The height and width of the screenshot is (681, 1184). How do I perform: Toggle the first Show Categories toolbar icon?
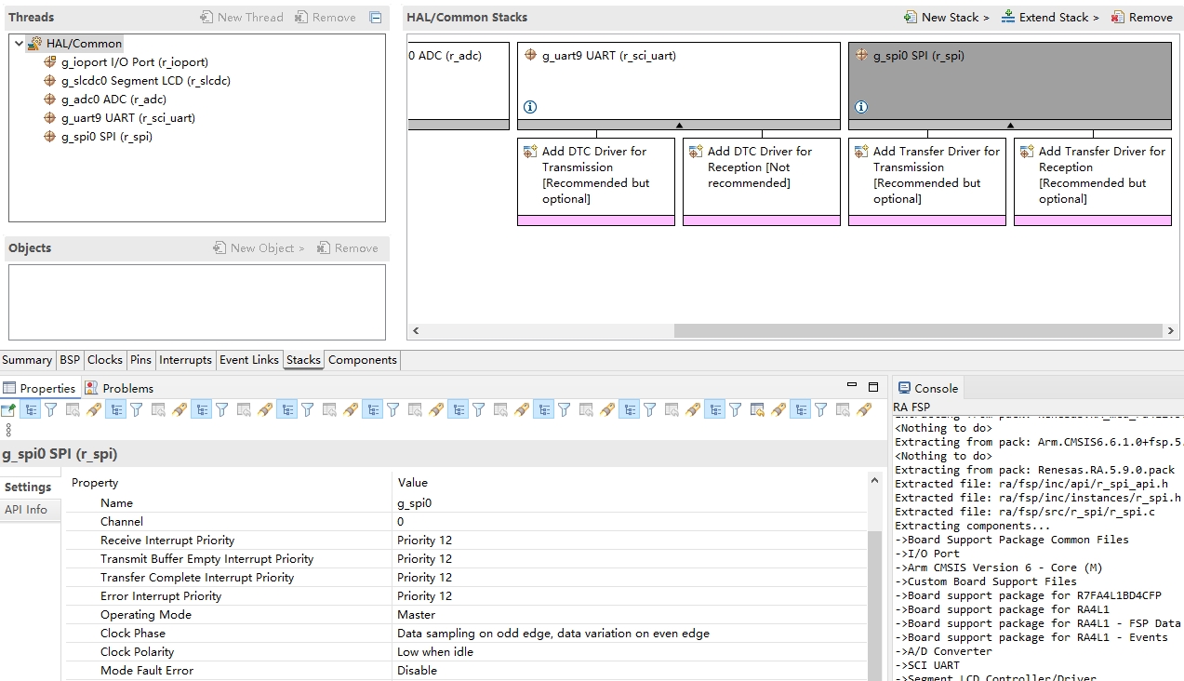coord(30,409)
